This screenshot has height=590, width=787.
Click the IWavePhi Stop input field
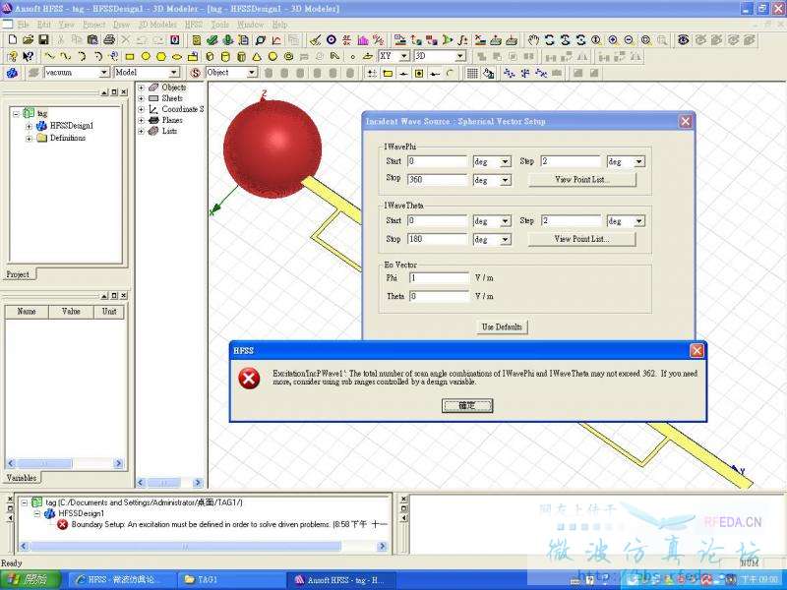pos(438,180)
